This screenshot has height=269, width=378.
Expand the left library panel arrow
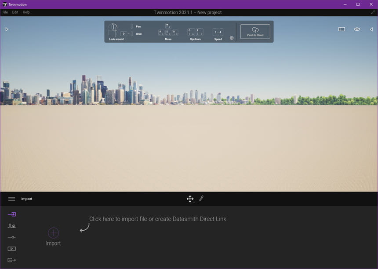click(7, 29)
